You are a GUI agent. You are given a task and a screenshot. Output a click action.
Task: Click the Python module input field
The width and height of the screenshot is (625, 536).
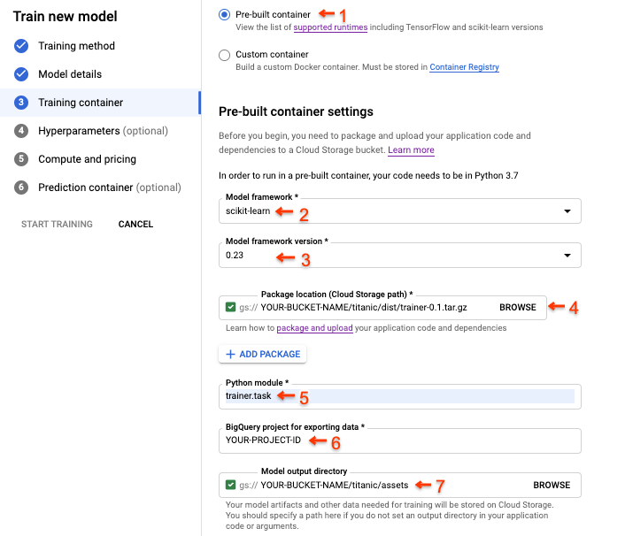(x=399, y=396)
